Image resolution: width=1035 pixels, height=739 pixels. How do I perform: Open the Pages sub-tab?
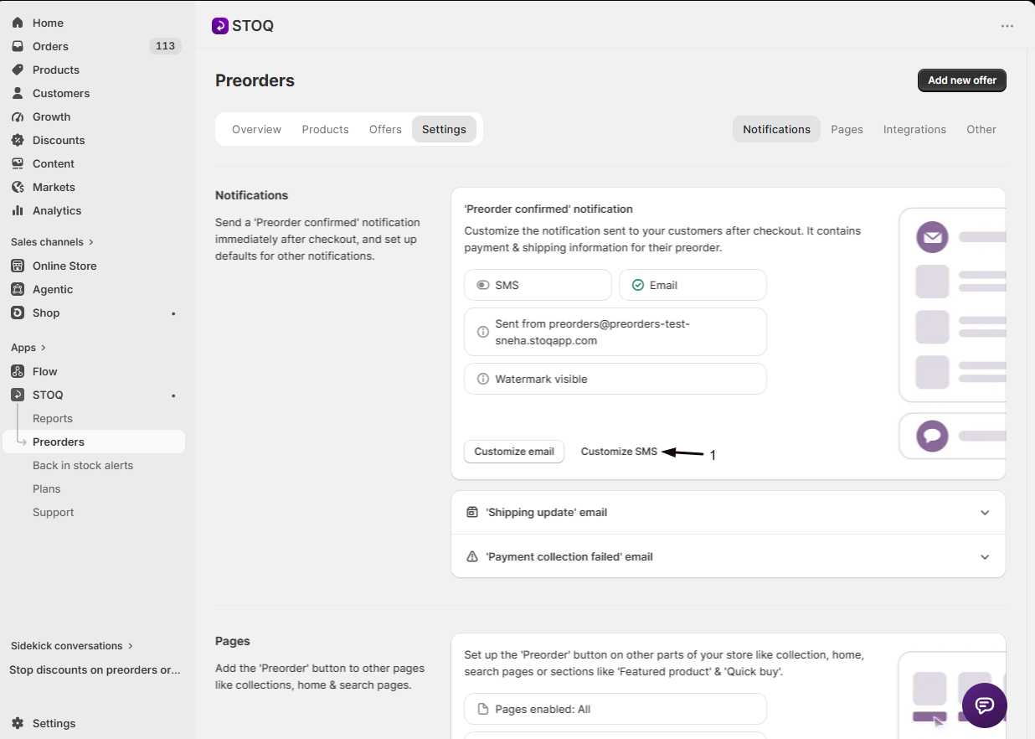pyautogui.click(x=847, y=129)
